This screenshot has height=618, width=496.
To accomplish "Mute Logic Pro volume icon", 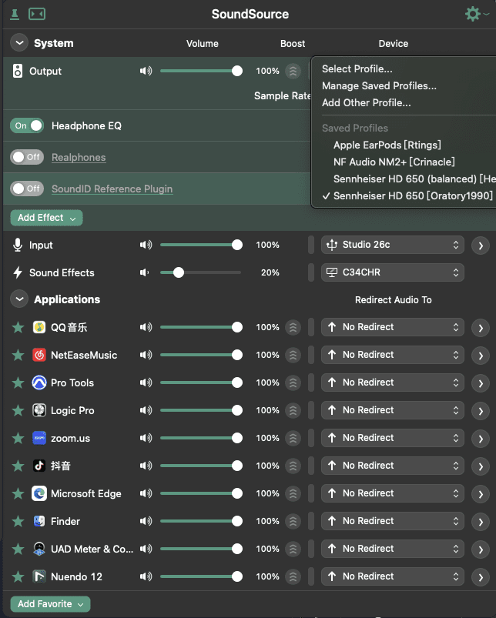I will [146, 410].
